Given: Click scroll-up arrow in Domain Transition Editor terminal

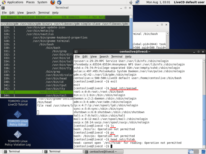Looking at the screenshot, I should tap(131, 17).
